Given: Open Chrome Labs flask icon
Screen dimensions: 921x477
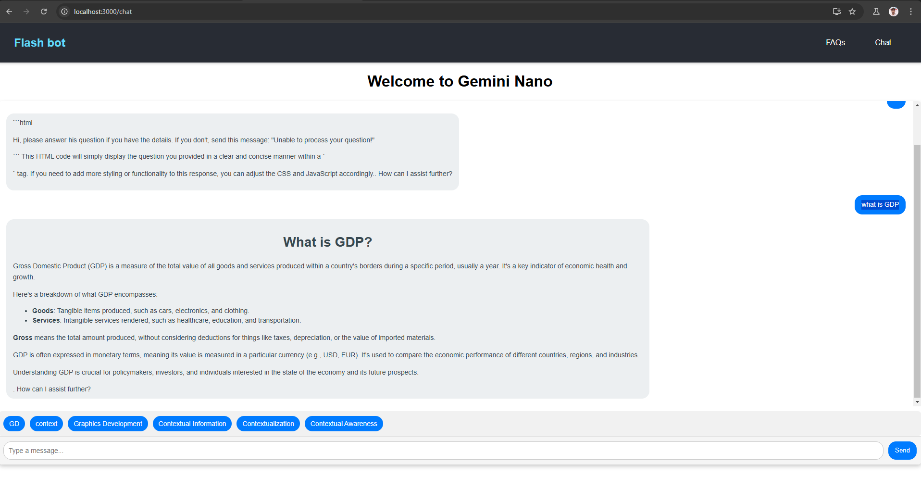Looking at the screenshot, I should (x=876, y=12).
